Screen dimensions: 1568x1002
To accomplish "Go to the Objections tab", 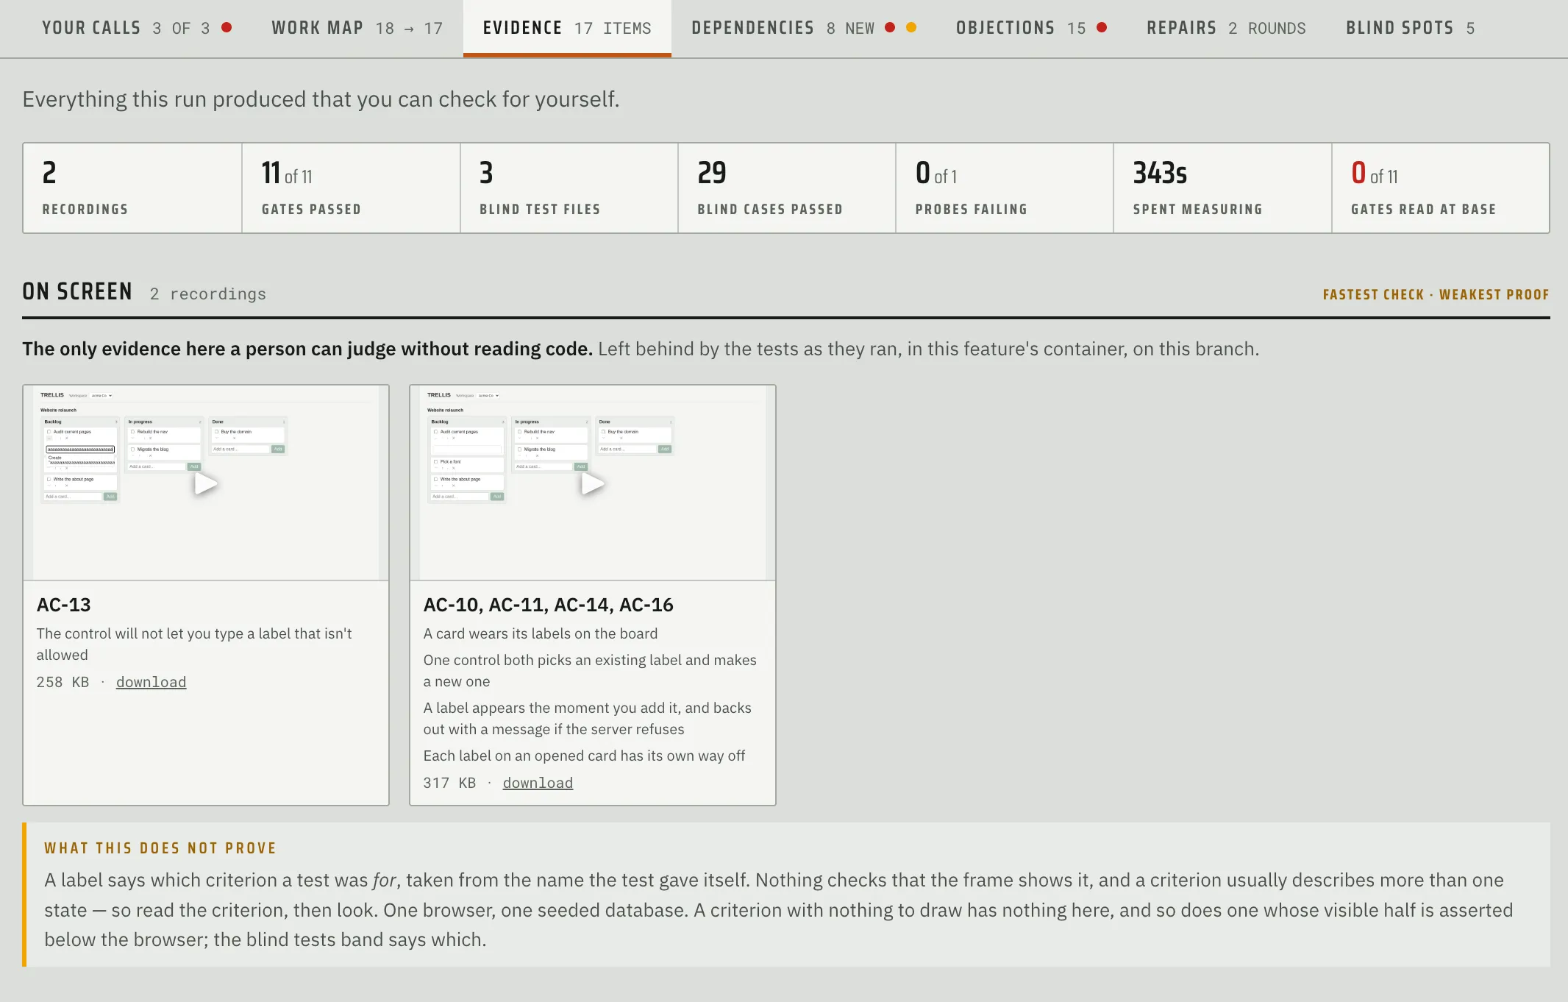I will pyautogui.click(x=1031, y=28).
